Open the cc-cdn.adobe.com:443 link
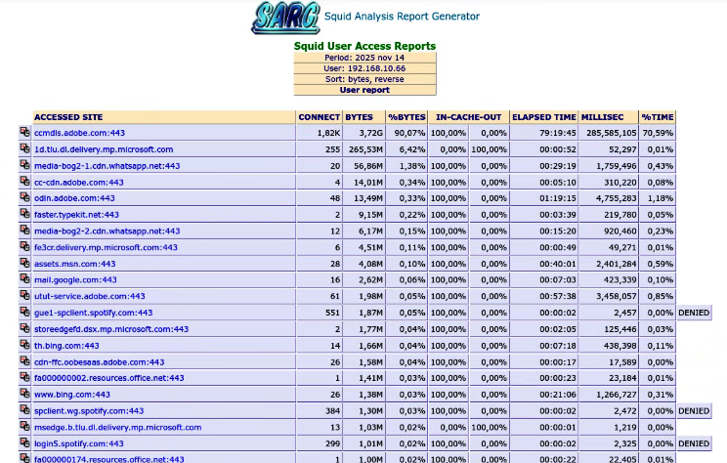 [x=79, y=182]
